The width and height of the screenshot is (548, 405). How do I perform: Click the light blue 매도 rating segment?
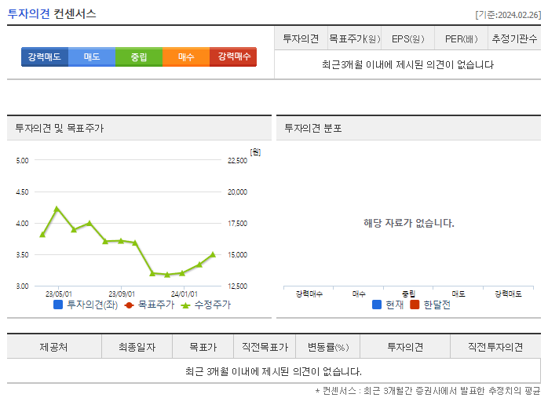92,57
